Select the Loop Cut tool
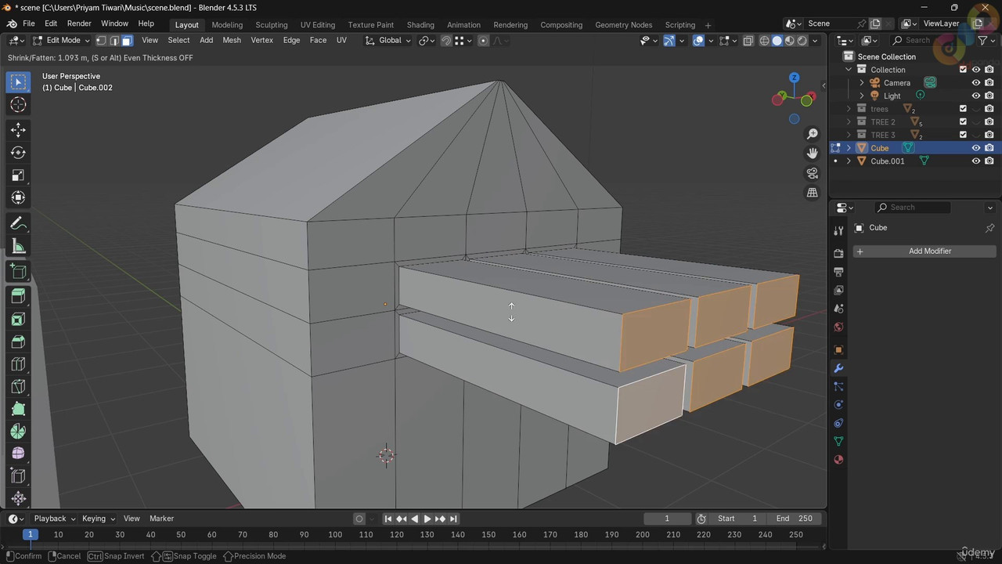 tap(18, 364)
